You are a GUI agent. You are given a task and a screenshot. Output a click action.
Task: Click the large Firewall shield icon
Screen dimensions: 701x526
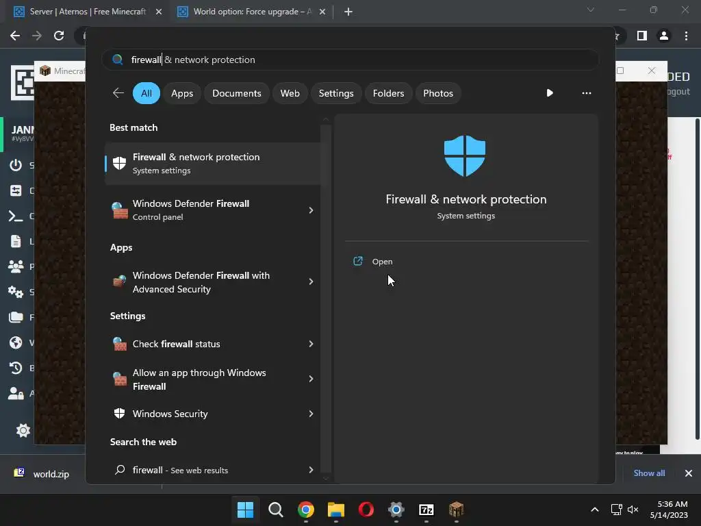(465, 155)
